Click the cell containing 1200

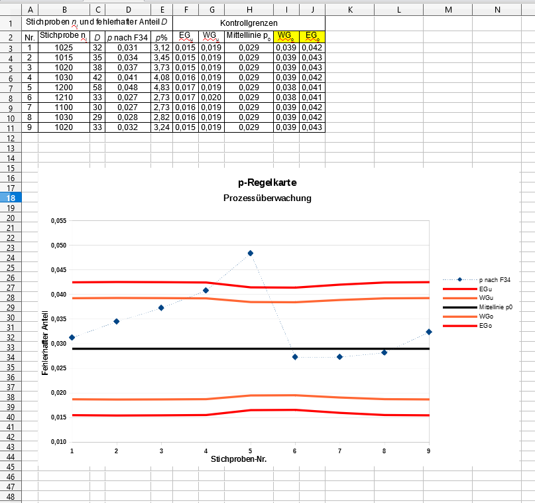(x=64, y=88)
